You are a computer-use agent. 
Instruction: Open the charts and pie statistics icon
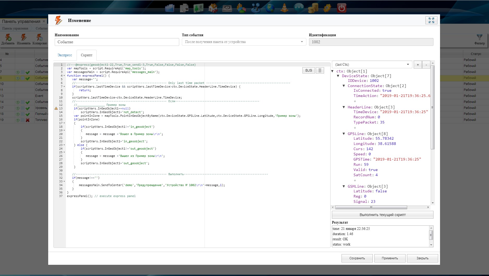[242, 8]
